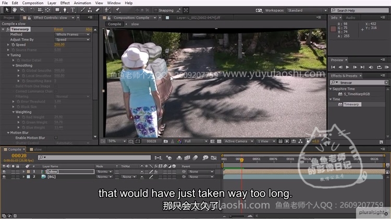Screen dimensions: 391x219
Task: Enable Motion Blur checkbox in Timewarp
Action: click(x=56, y=138)
